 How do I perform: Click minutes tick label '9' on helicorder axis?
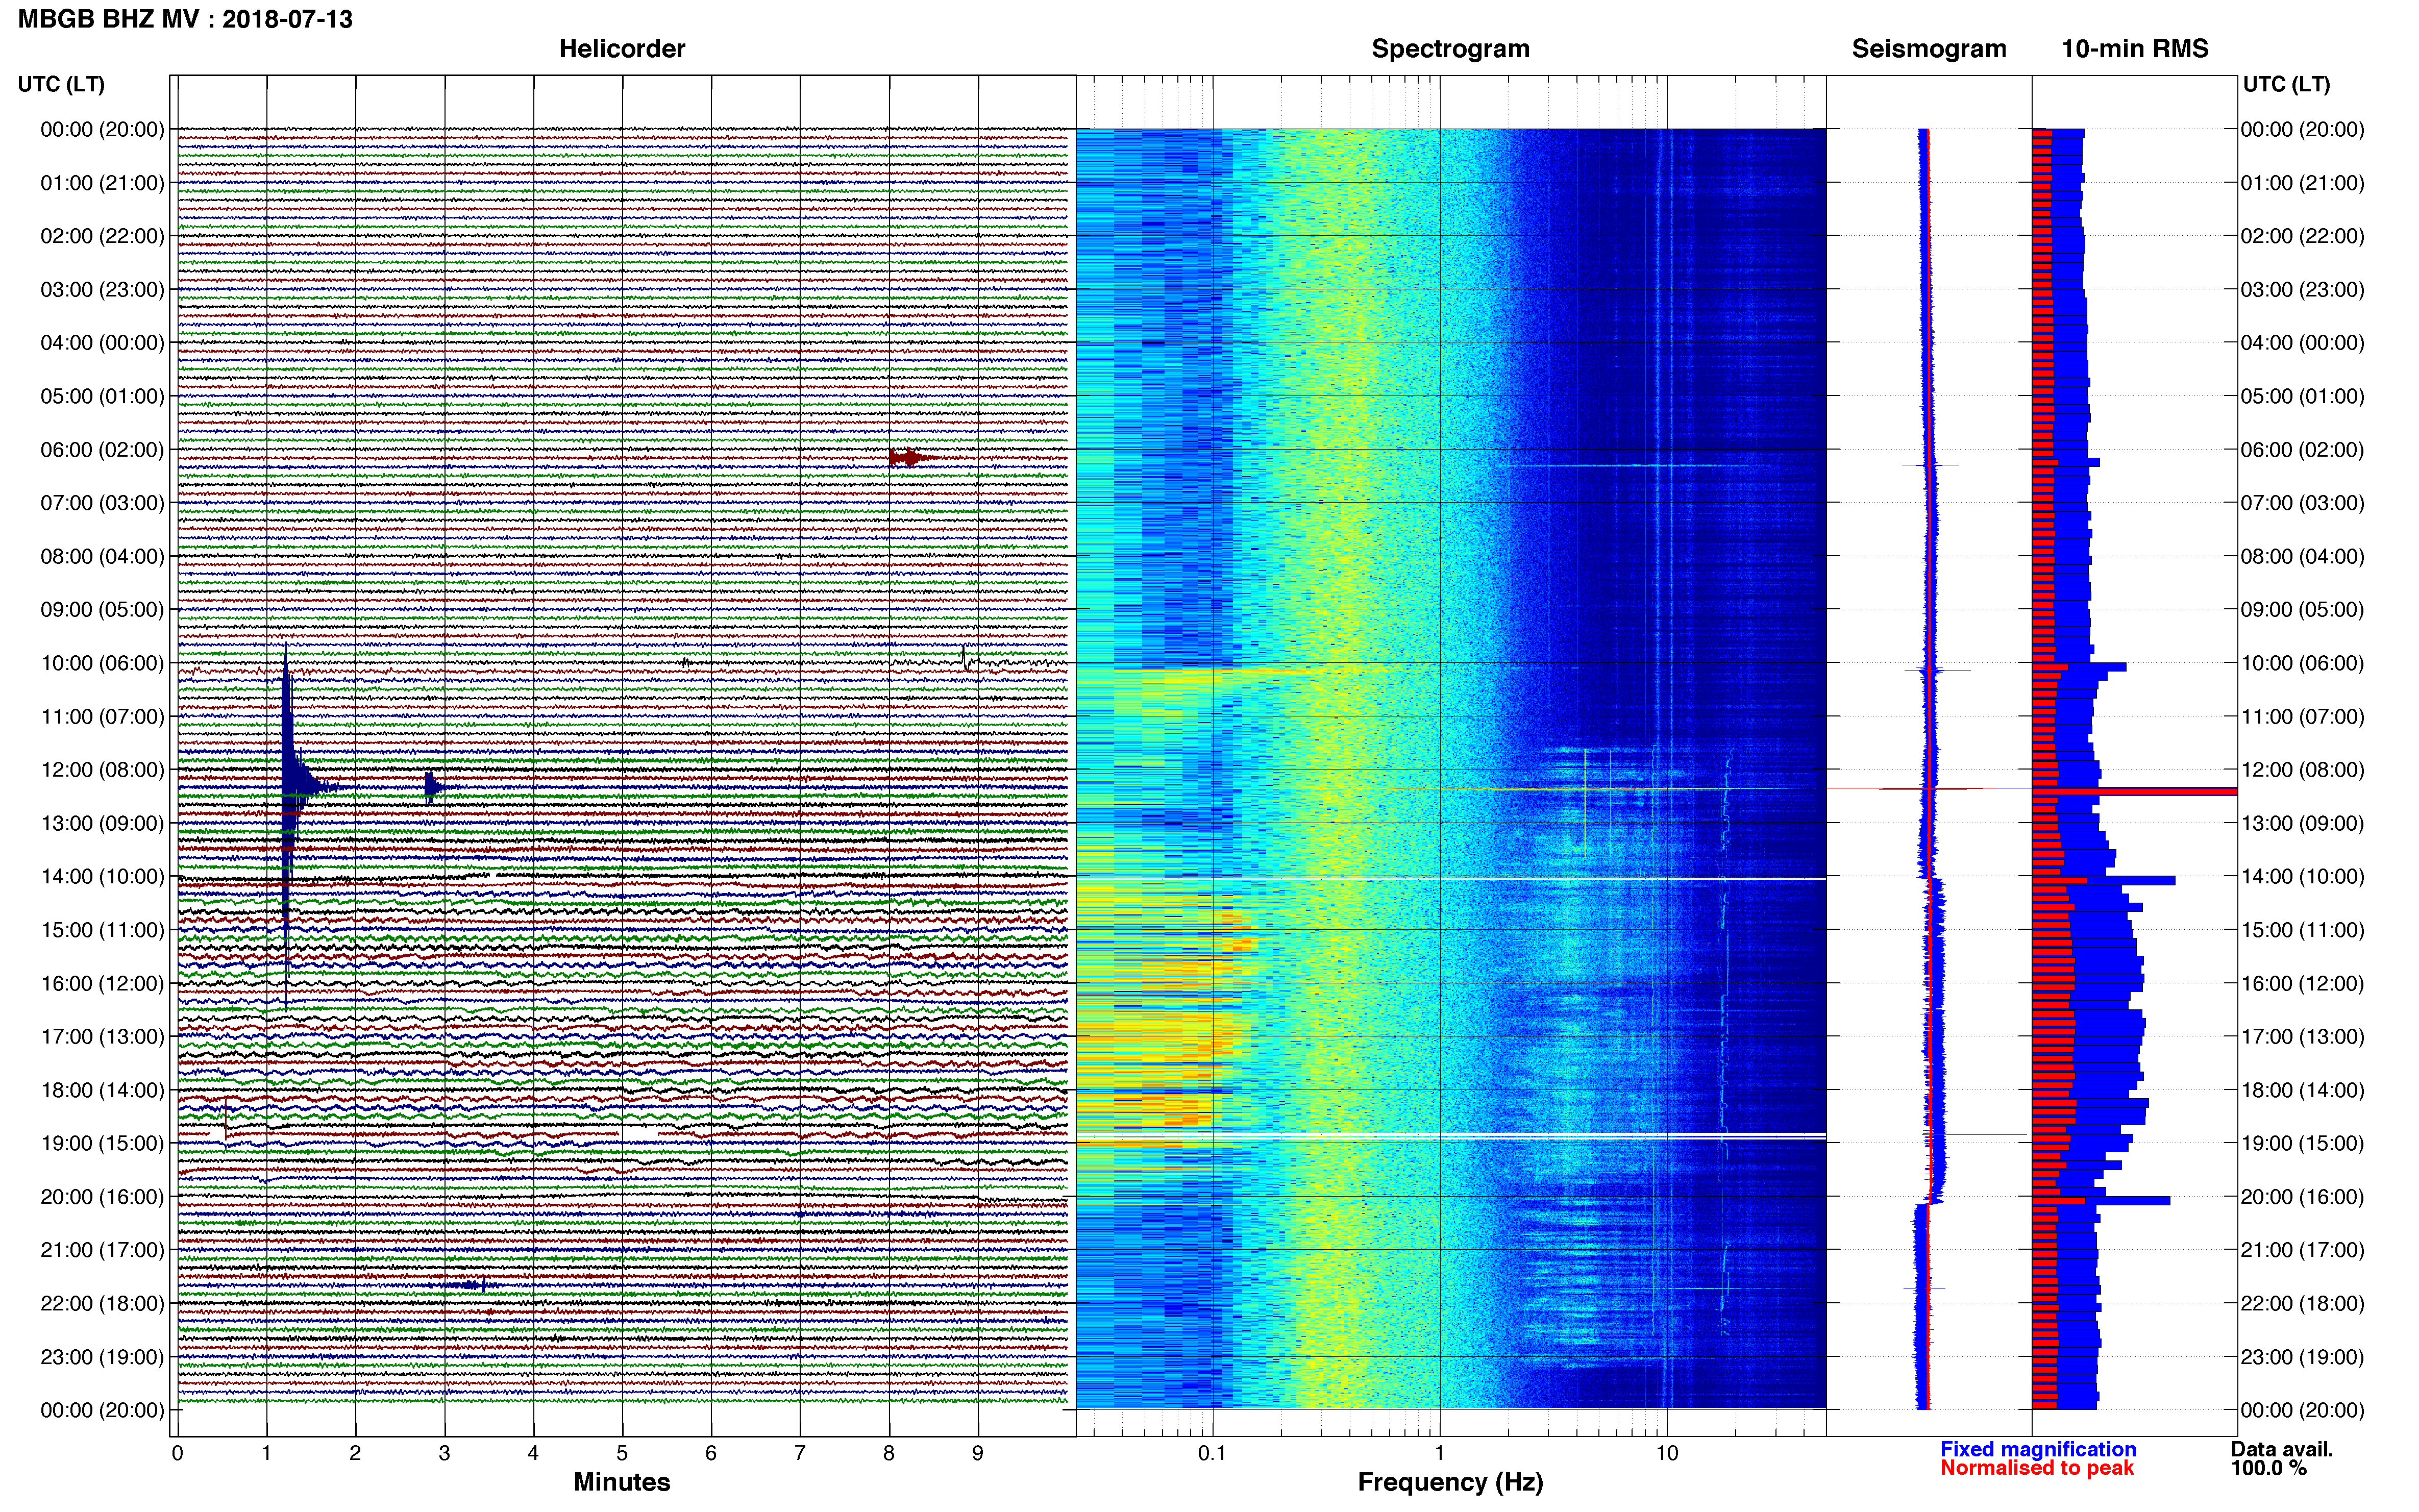(x=978, y=1453)
